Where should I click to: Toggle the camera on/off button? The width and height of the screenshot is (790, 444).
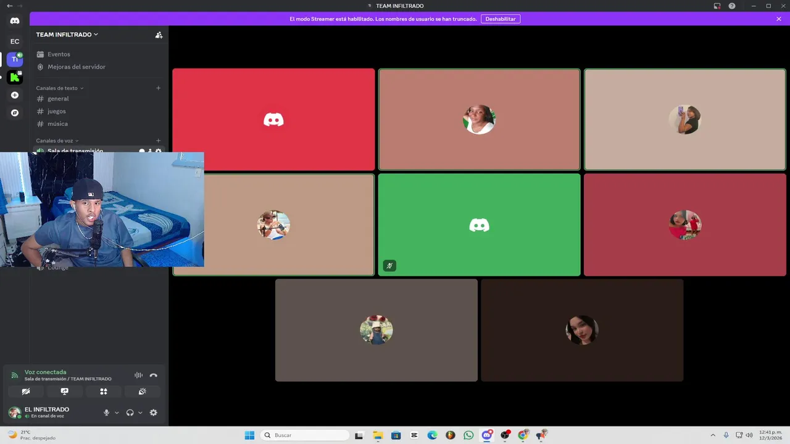pos(25,392)
